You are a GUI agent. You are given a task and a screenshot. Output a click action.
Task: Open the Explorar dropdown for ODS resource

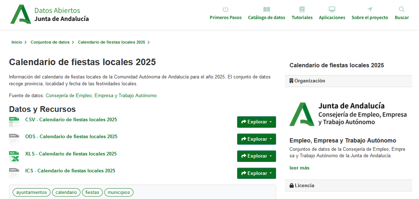pos(257,139)
